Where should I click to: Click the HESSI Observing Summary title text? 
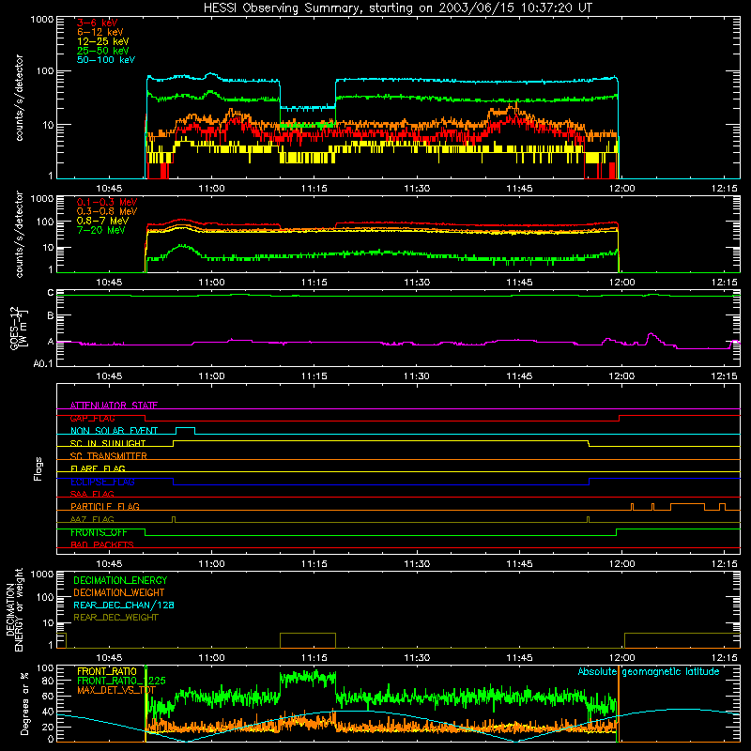[x=397, y=8]
